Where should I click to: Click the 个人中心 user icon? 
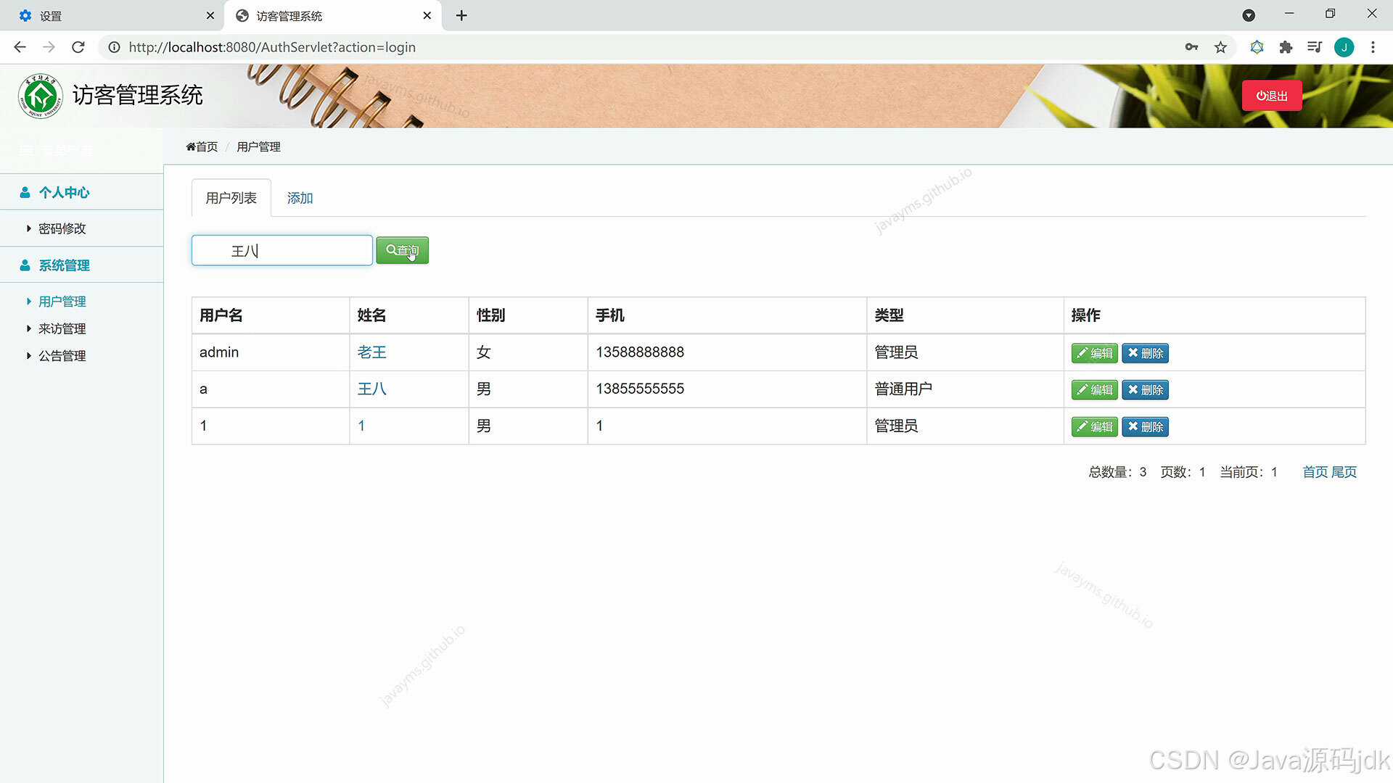(25, 192)
